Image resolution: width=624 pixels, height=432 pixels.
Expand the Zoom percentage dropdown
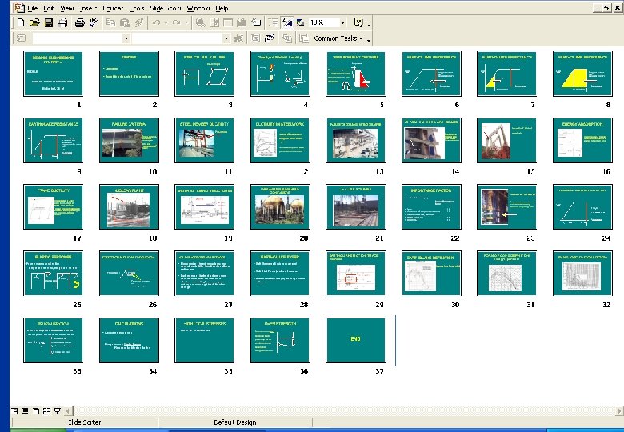coord(343,23)
